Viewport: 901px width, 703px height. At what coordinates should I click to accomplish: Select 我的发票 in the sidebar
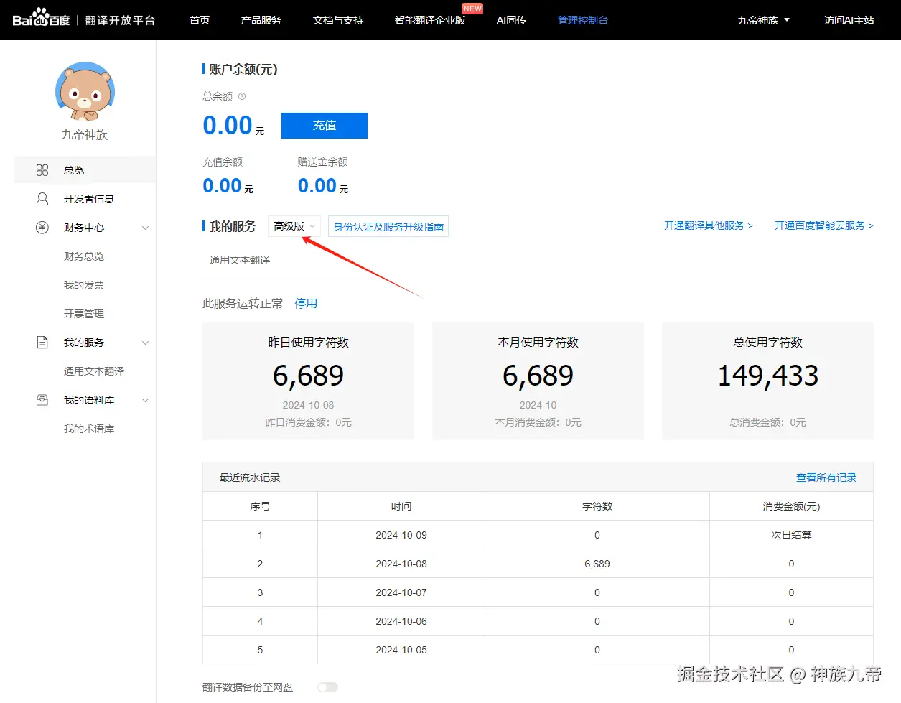tap(84, 285)
